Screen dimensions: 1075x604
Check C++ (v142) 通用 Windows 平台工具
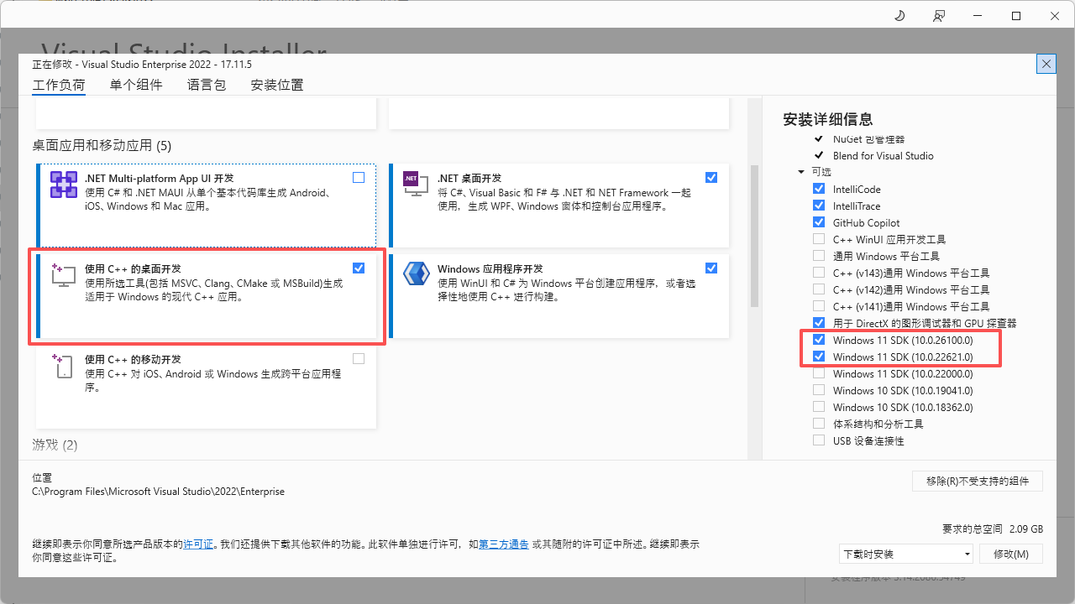(x=819, y=289)
